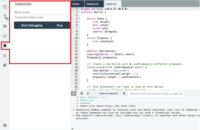Screen dimensions: 200x130
Task: Open the Plugin manager plug icon
Action: [x=5, y=65]
